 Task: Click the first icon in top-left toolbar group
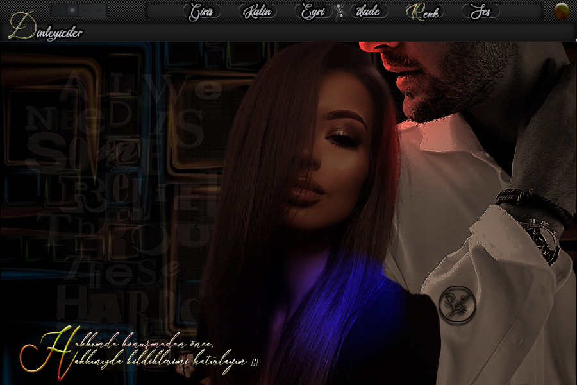pyautogui.click(x=59, y=10)
